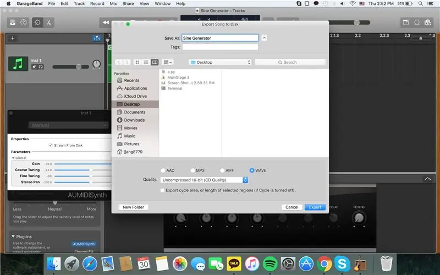Click the Rewind transport button
The image size is (440, 275).
106,23
